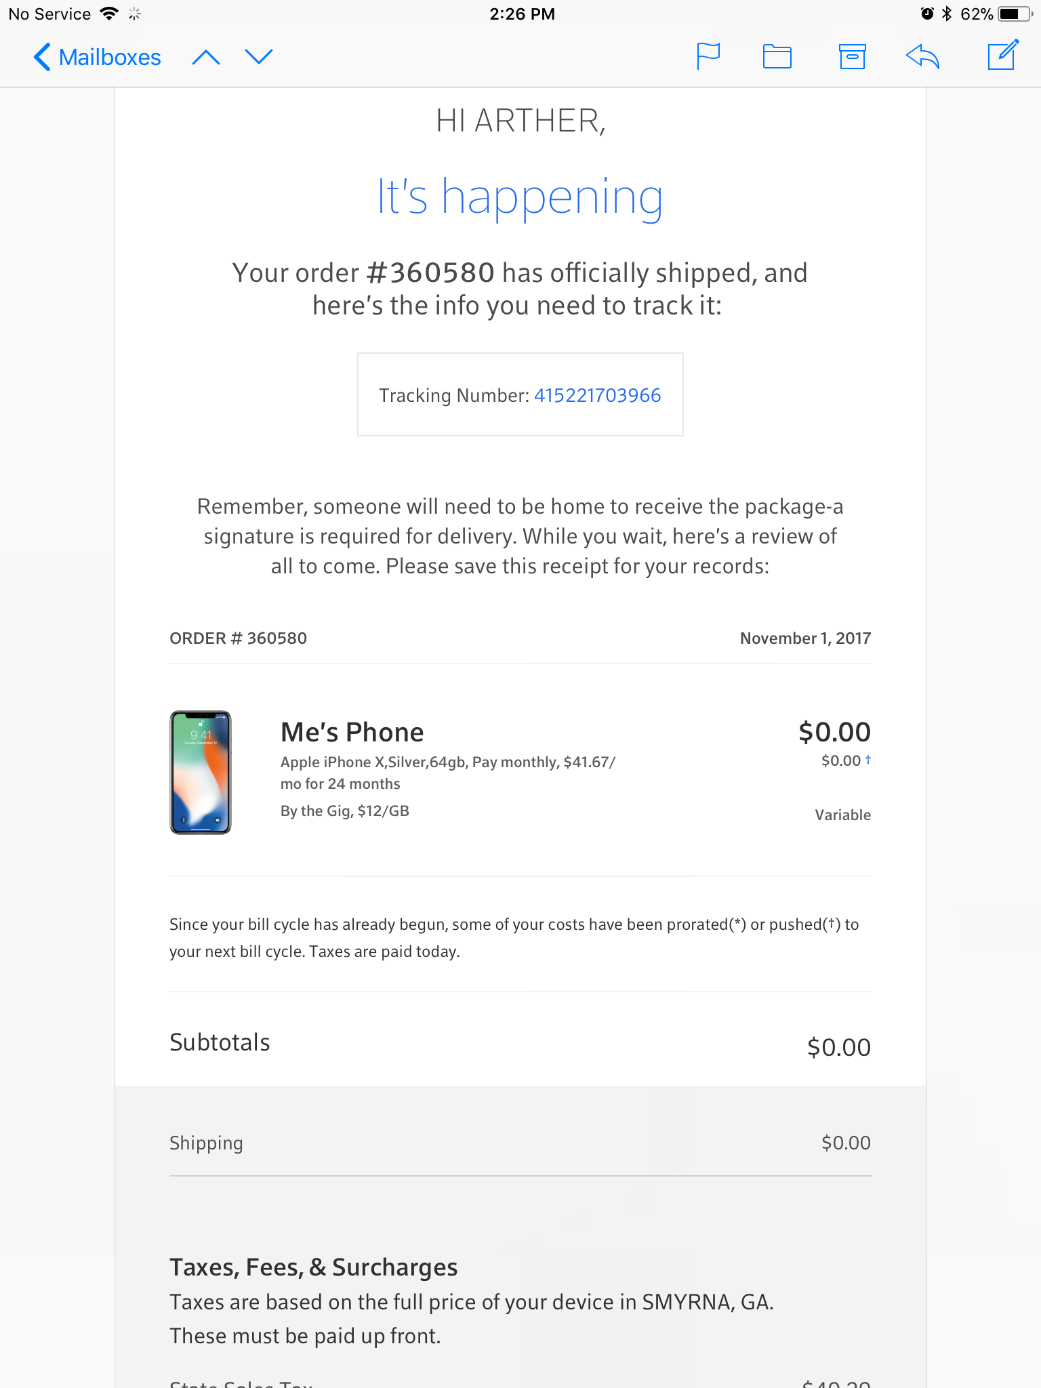Tap the Flag message icon

[708, 56]
